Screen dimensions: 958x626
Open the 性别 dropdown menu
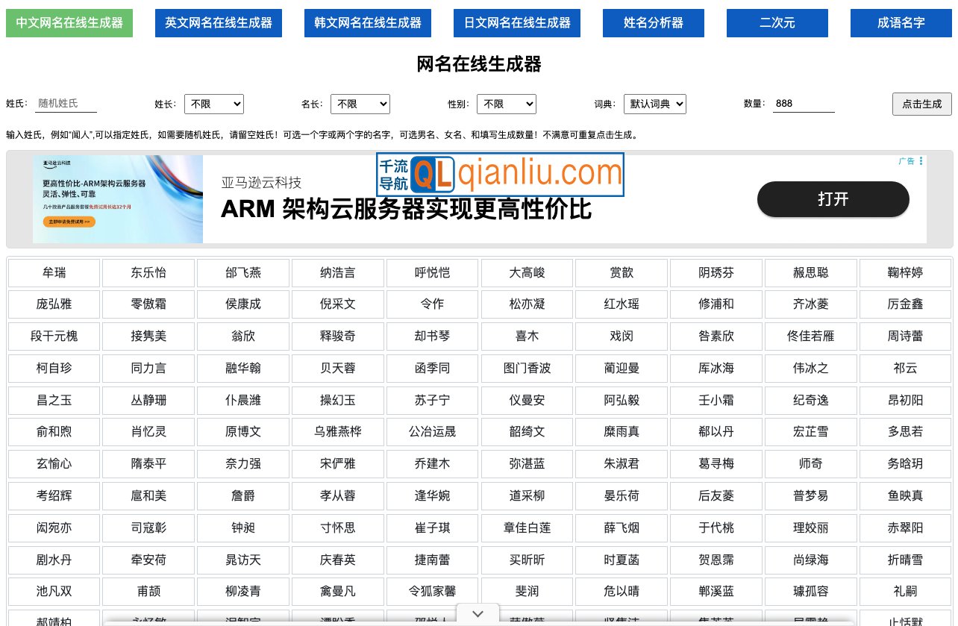tap(507, 104)
